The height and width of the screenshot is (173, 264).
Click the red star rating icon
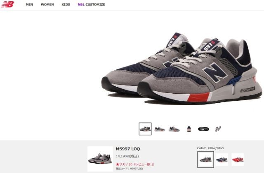click(x=117, y=164)
